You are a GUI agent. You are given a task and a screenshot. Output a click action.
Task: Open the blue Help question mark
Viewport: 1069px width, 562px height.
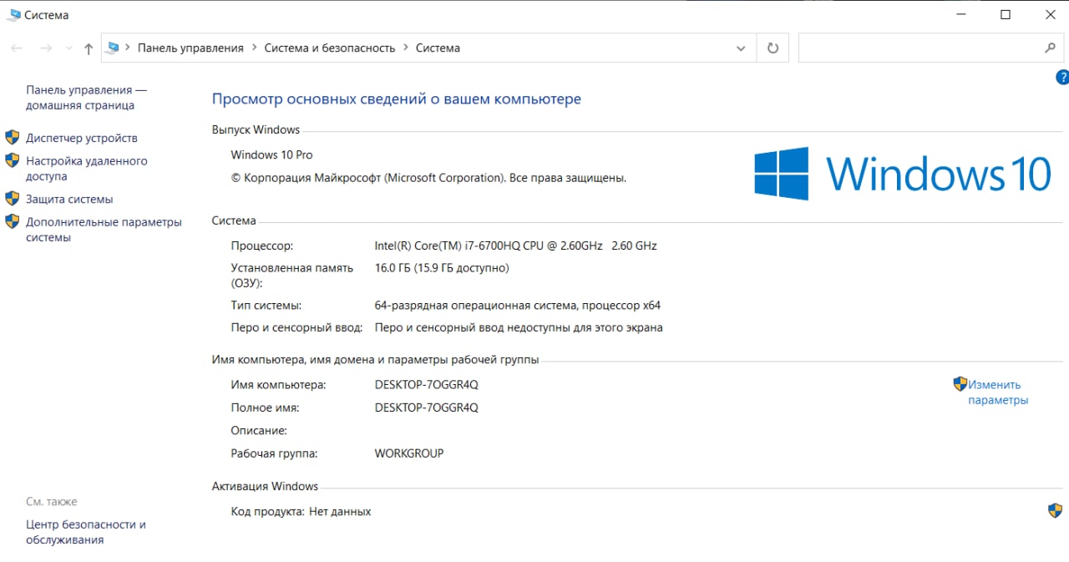tap(1062, 78)
